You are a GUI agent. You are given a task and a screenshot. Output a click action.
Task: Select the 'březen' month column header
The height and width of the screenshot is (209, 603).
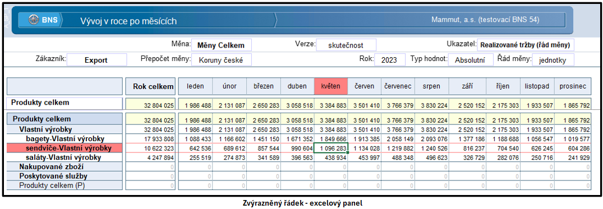[x=264, y=86]
